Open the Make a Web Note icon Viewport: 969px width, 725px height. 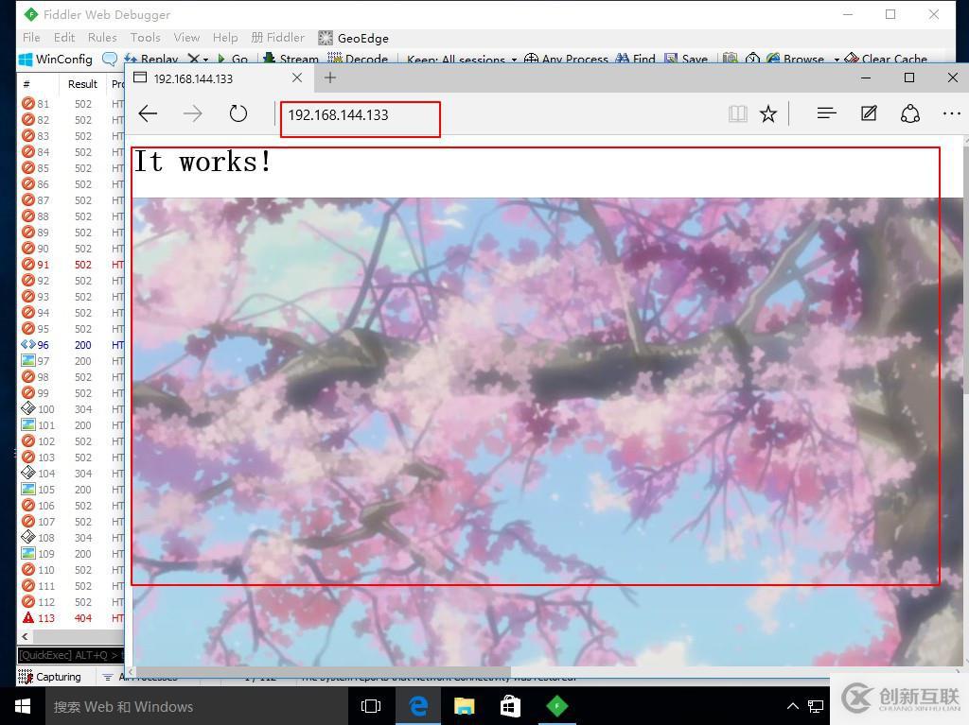pos(869,113)
